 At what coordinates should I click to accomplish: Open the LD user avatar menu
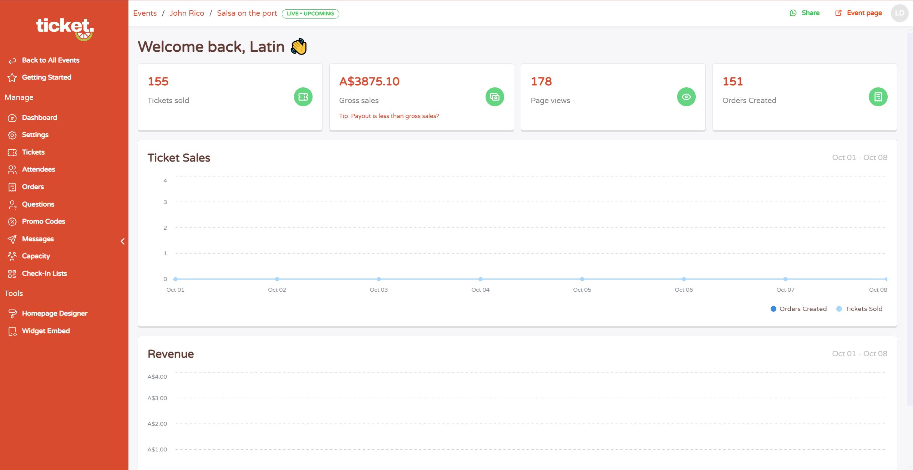900,13
